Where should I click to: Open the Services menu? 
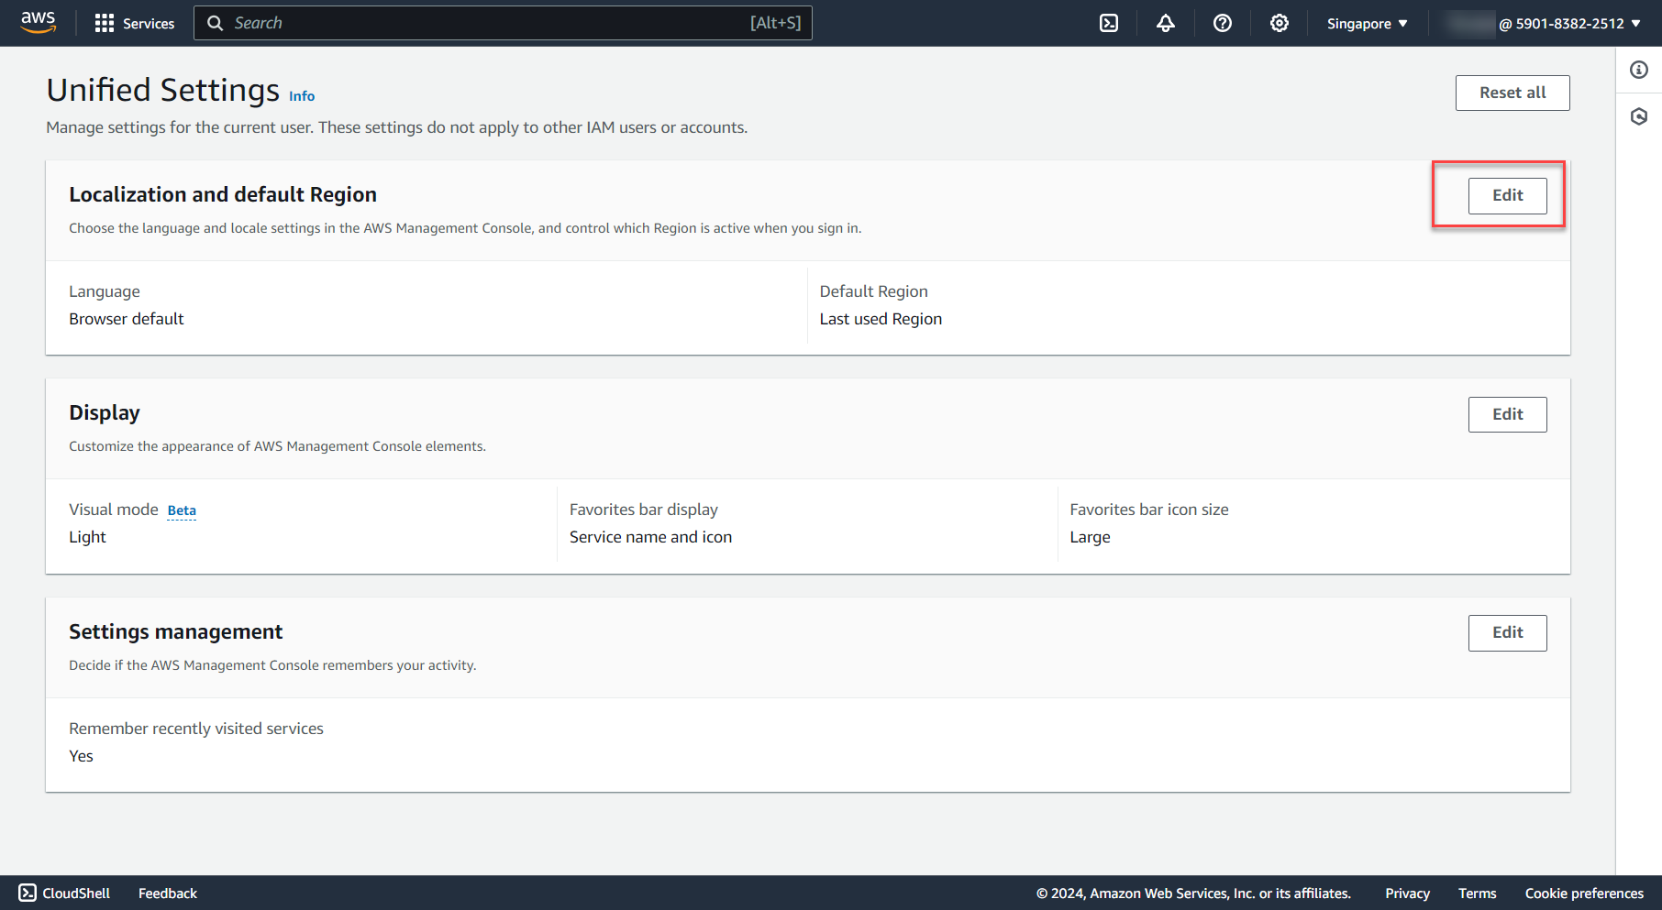tap(134, 23)
